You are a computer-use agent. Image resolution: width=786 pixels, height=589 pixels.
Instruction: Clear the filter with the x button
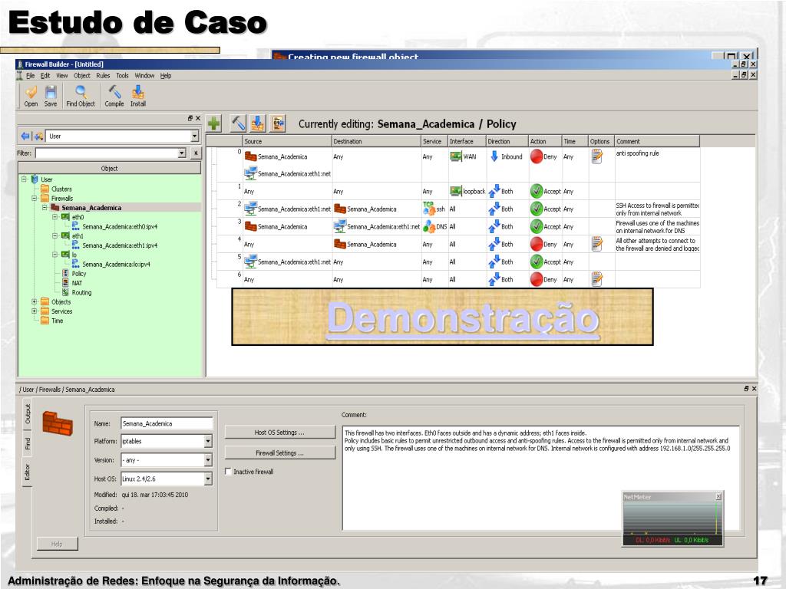click(196, 153)
